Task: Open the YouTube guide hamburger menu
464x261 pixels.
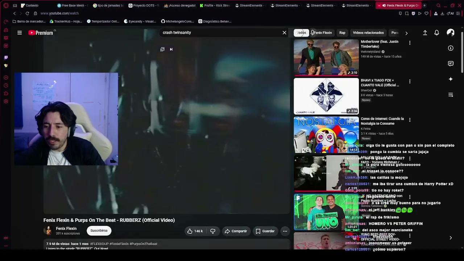Action: (x=20, y=33)
